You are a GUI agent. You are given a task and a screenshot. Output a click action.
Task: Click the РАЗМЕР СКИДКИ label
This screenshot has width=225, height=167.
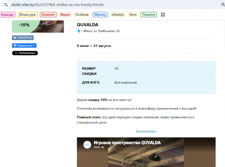pyautogui.click(x=89, y=71)
